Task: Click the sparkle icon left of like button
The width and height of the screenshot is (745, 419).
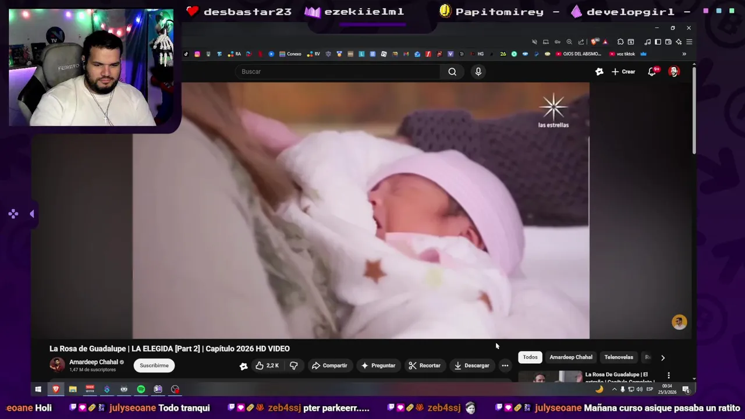Action: click(x=243, y=365)
